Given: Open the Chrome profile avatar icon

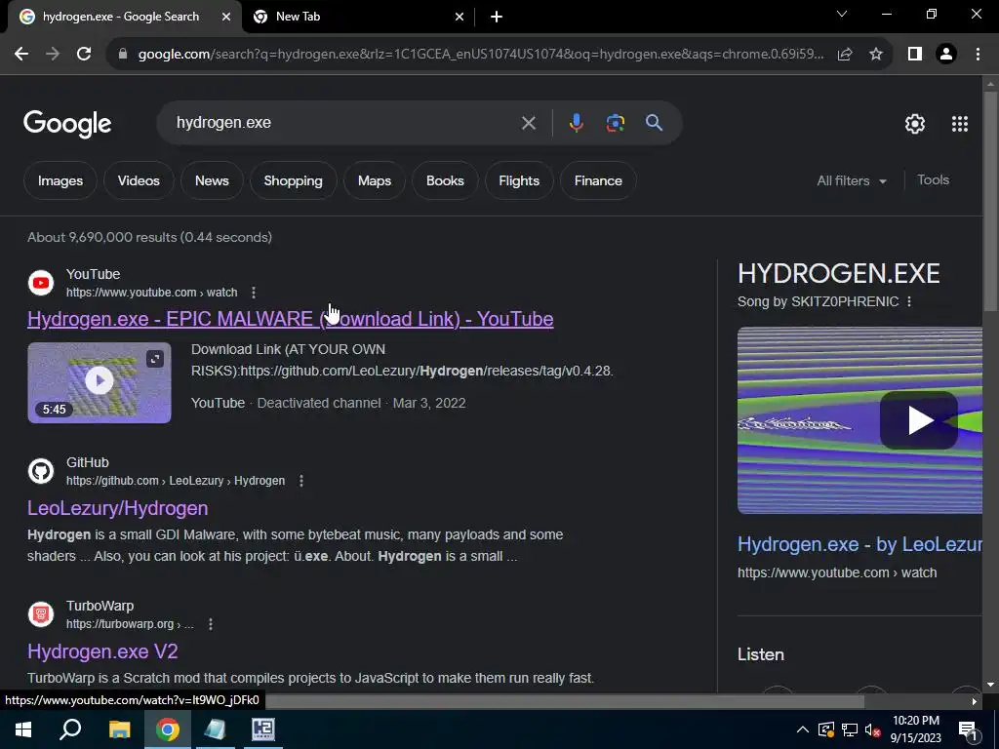Looking at the screenshot, I should tap(946, 55).
